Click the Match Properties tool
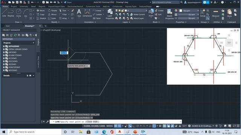The height and width of the screenshot is (135, 241). 169,14
